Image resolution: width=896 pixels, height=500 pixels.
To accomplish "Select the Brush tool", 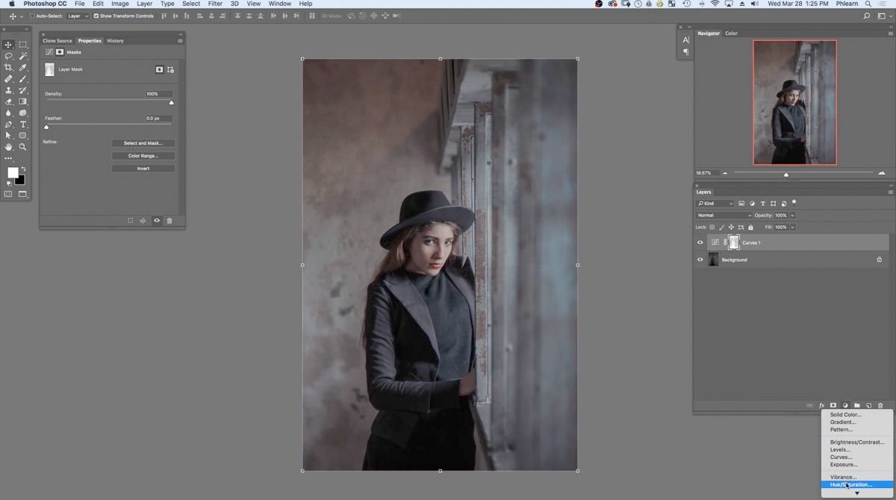I will [x=23, y=78].
